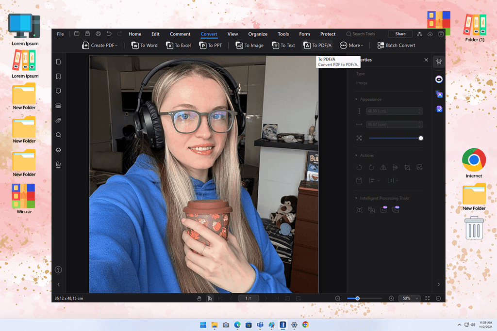The image size is (497, 331).
Task: Select the Protect tab
Action: click(328, 34)
